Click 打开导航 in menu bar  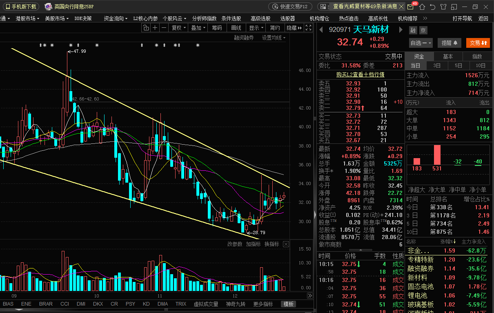pos(463,18)
